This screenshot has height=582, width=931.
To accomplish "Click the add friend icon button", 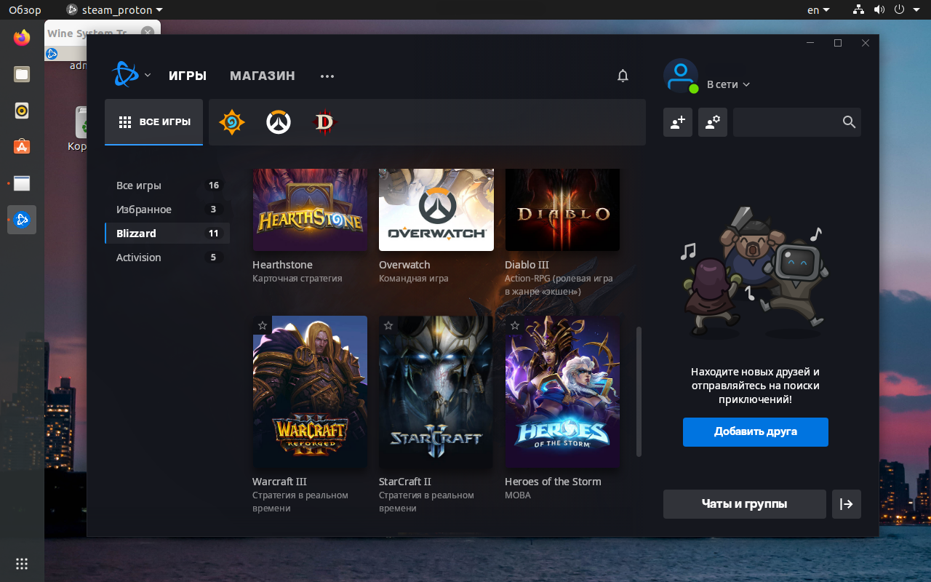I will pos(678,122).
